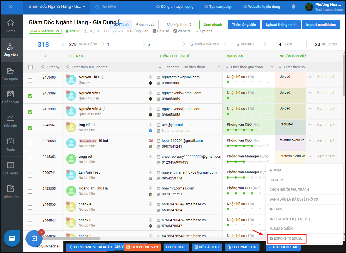Viewport: 346px width, 253px height.
Task: Click the mail-blocked icon for lê bùi
Action: click(x=150, y=140)
